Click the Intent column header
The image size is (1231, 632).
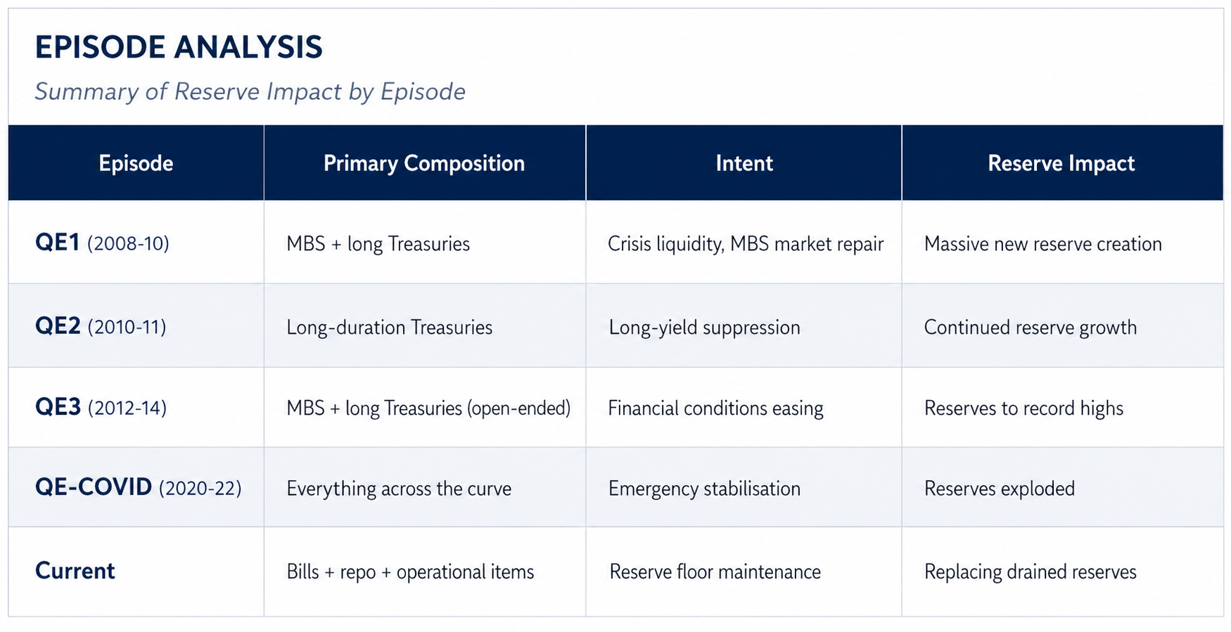tap(744, 163)
